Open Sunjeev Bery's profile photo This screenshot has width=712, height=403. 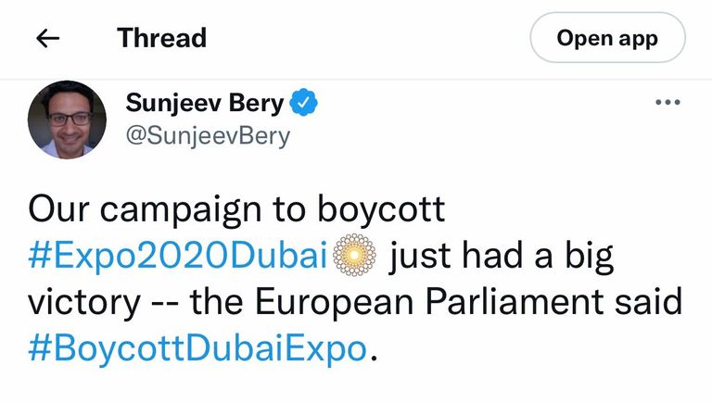tap(67, 120)
